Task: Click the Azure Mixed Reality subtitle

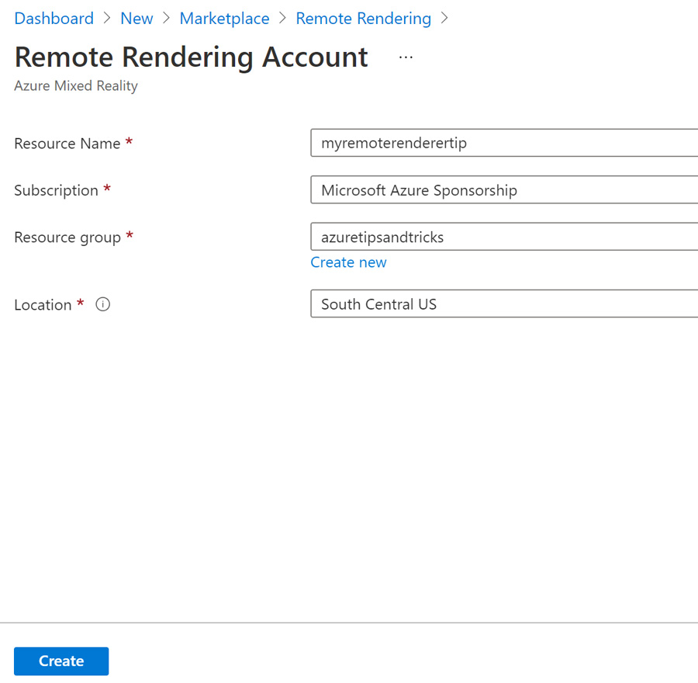Action: [x=76, y=85]
